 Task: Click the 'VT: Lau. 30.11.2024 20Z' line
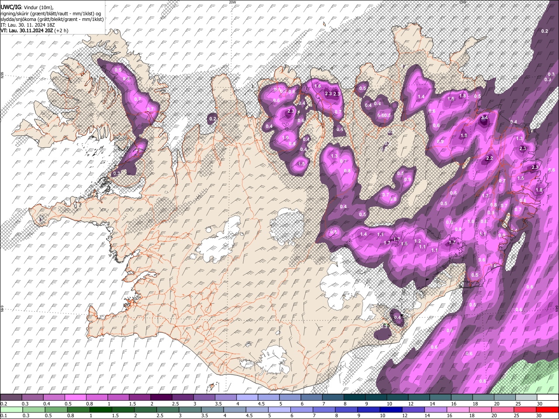coord(28,31)
